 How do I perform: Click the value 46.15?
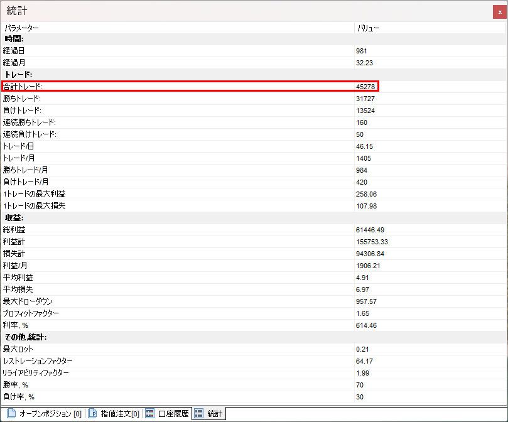364,146
